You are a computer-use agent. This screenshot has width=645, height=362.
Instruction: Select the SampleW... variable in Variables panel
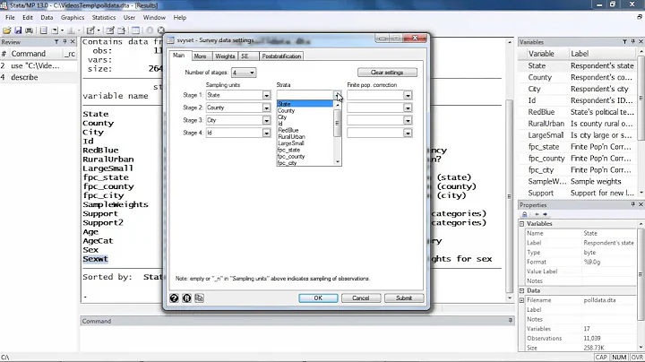coord(577,181)
